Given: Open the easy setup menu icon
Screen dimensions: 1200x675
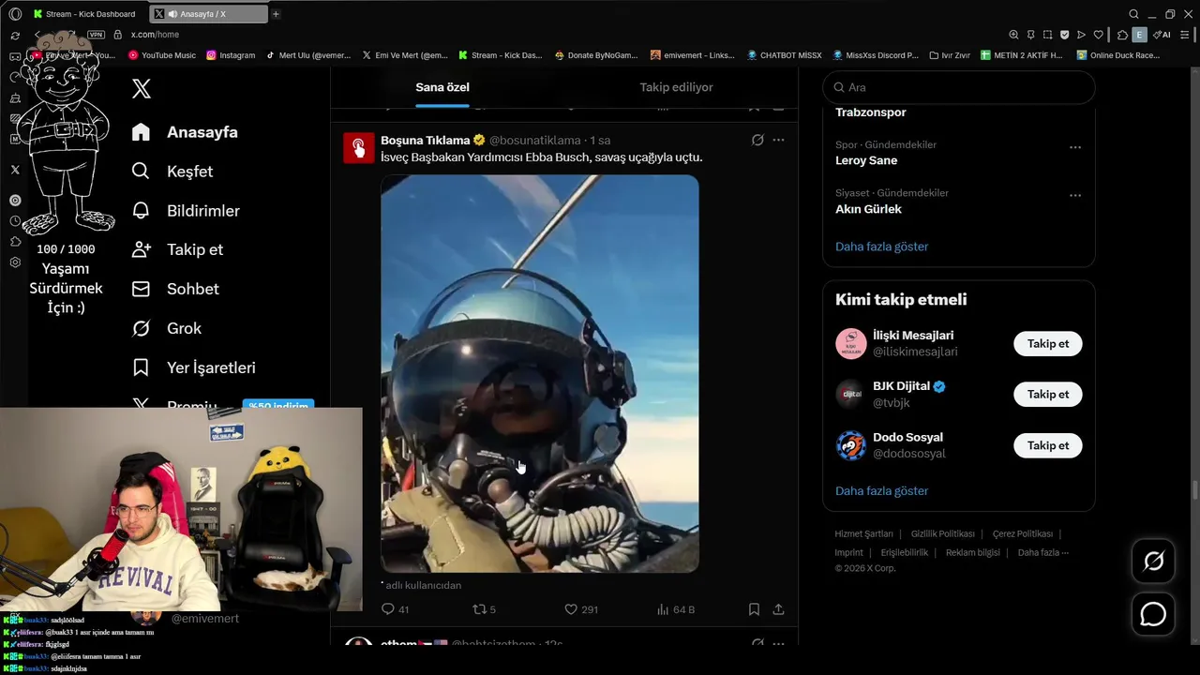Looking at the screenshot, I should click(1185, 35).
